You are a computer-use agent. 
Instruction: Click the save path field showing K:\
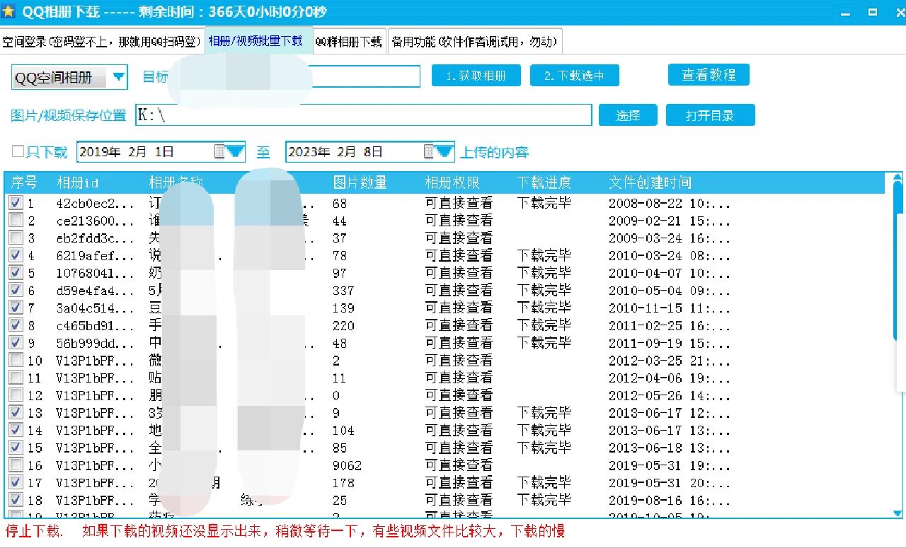point(363,115)
